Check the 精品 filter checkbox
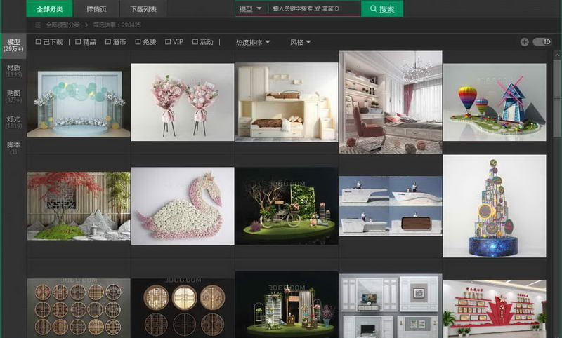Screen dimensions: 562x338 [78, 42]
